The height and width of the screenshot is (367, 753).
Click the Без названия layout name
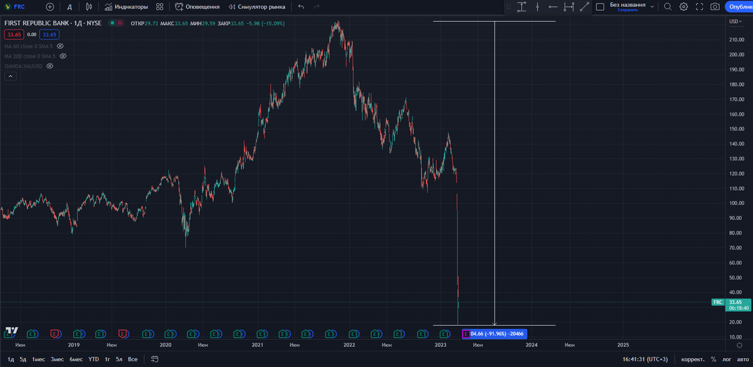coord(627,4)
